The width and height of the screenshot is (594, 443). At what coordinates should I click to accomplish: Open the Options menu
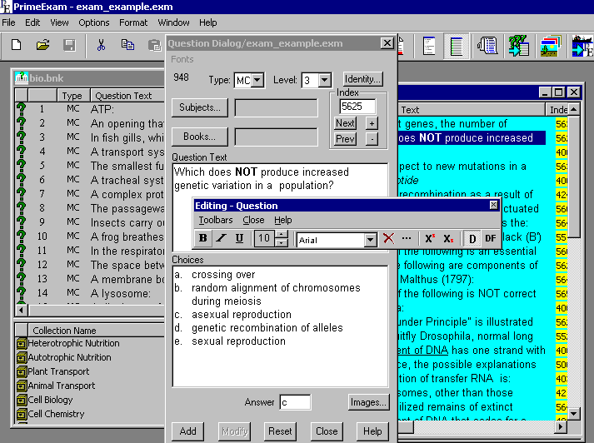[94, 22]
